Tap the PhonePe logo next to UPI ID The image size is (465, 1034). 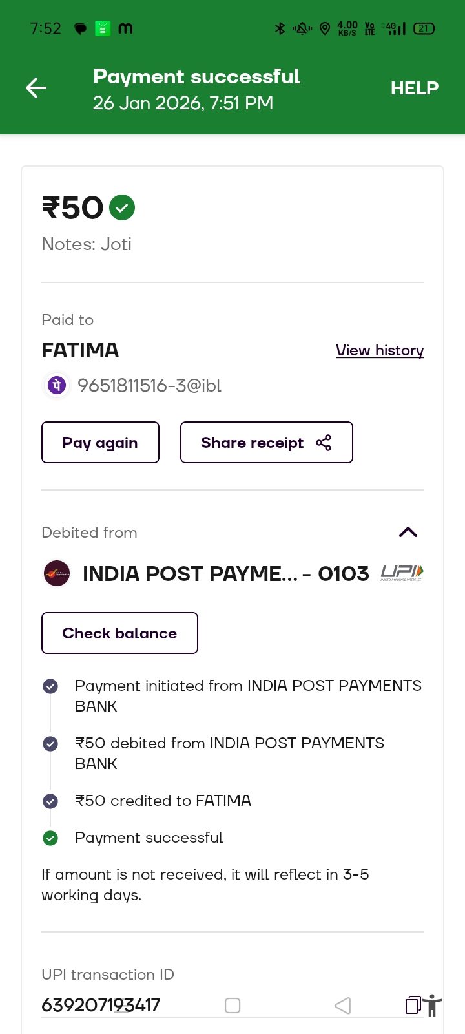(x=57, y=386)
